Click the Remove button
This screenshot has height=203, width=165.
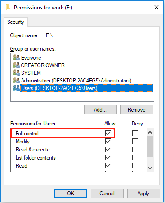point(137,110)
